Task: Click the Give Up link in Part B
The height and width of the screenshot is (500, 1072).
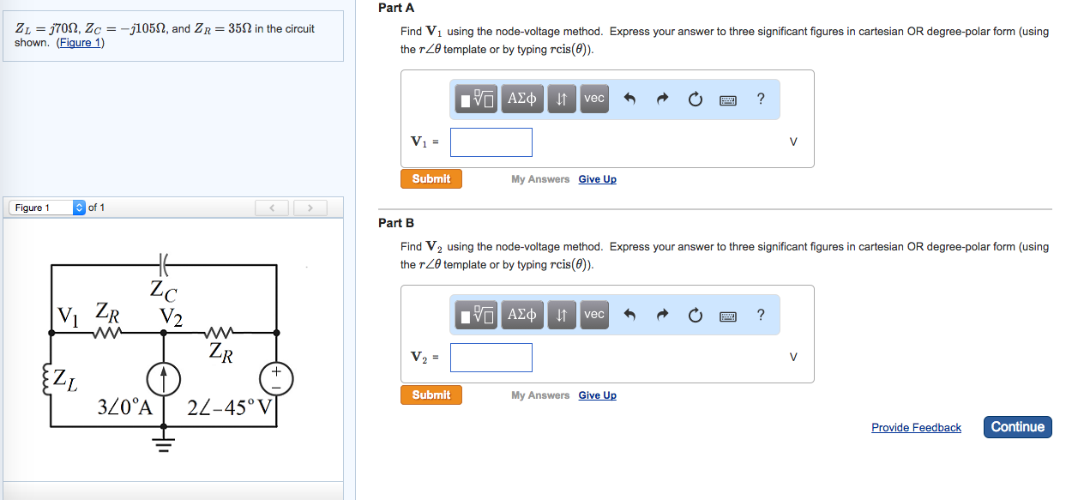Action: [x=597, y=395]
